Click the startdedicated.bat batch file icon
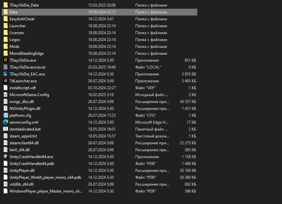The height and width of the screenshot is (204, 282). [6, 129]
